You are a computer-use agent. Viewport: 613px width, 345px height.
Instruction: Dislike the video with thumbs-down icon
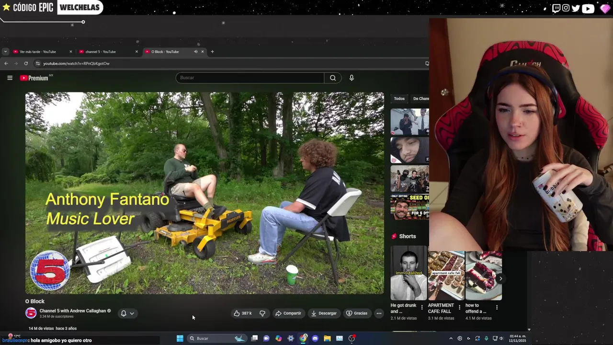point(262,313)
